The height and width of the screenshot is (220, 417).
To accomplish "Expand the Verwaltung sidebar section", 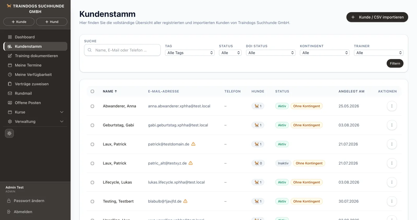I will (x=35, y=122).
